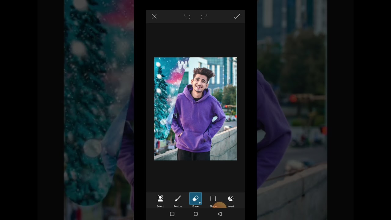Activate the Erase tool
The height and width of the screenshot is (220, 391).
click(x=195, y=199)
